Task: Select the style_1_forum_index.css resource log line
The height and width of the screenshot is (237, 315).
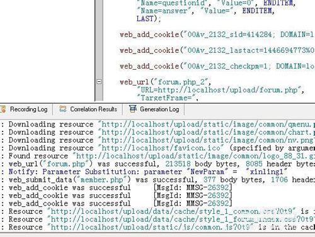Action: (x=157, y=219)
